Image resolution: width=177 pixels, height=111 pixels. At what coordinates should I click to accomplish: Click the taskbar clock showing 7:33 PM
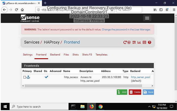(x=162, y=107)
